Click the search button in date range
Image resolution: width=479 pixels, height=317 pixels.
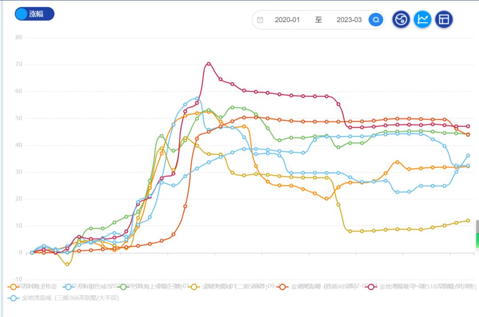(x=376, y=20)
